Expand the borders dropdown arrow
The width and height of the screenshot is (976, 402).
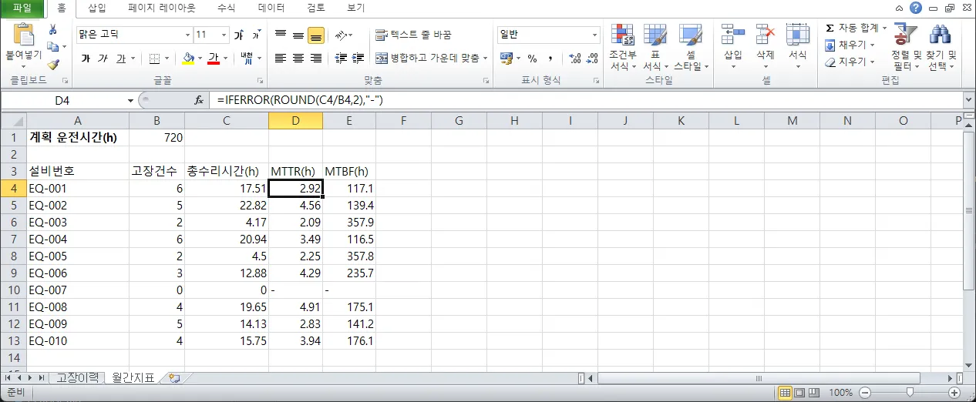(167, 59)
